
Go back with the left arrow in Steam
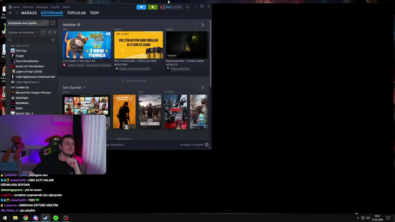click(x=10, y=13)
